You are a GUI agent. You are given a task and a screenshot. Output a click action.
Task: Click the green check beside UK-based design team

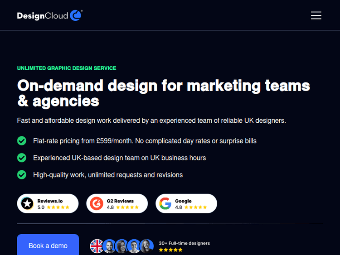pyautogui.click(x=22, y=158)
